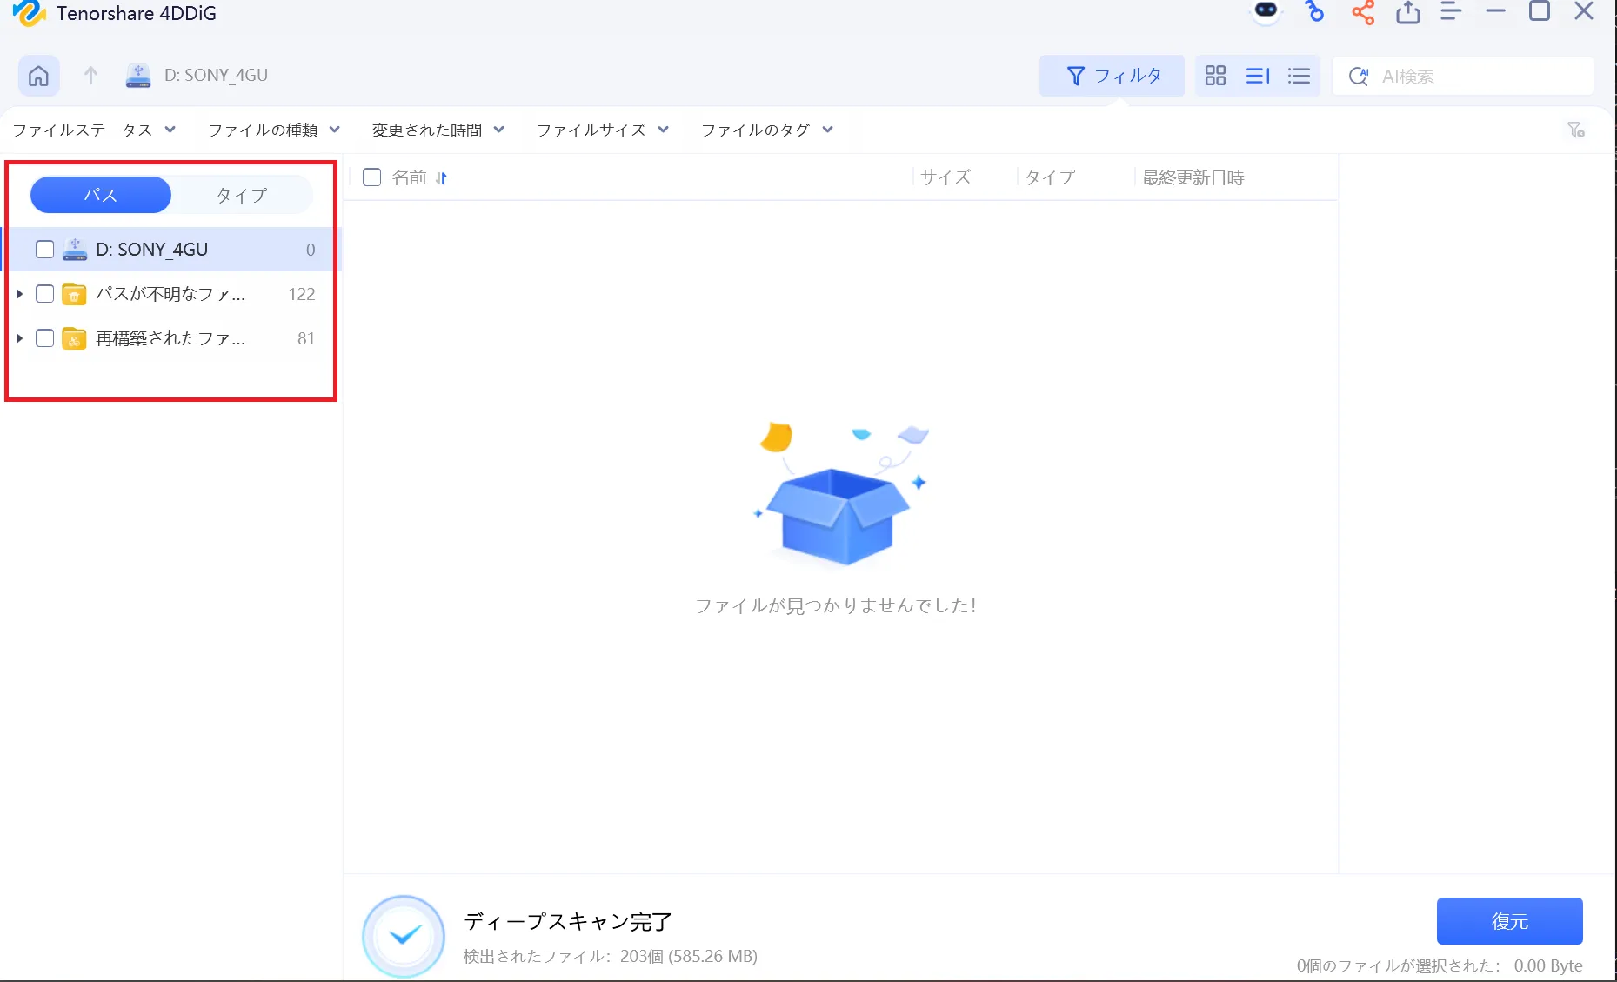Open the share icon in the titlebar

coord(1363,12)
